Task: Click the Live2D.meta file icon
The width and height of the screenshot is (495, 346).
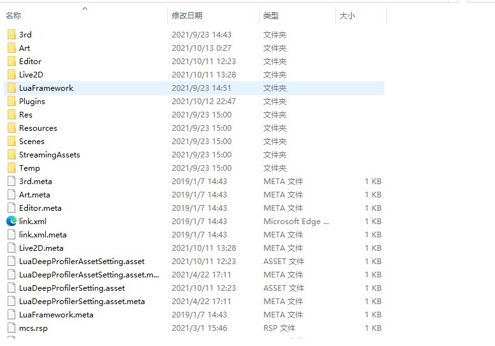Action: point(11,248)
